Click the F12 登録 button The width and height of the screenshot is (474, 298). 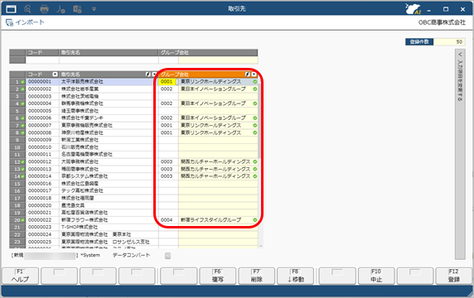(454, 276)
